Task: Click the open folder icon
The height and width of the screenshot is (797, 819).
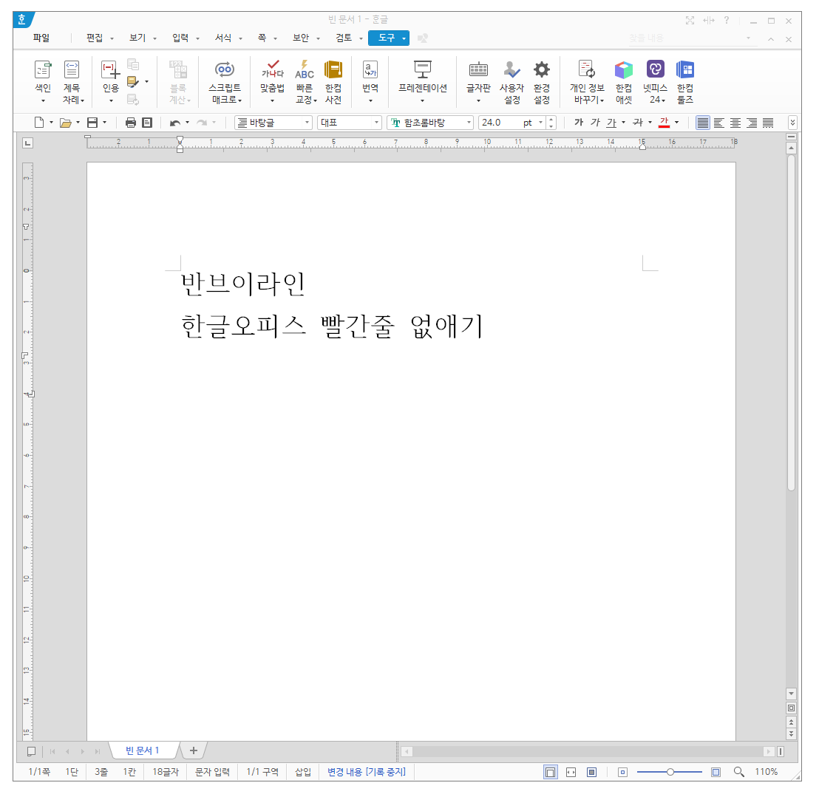Action: click(x=65, y=123)
